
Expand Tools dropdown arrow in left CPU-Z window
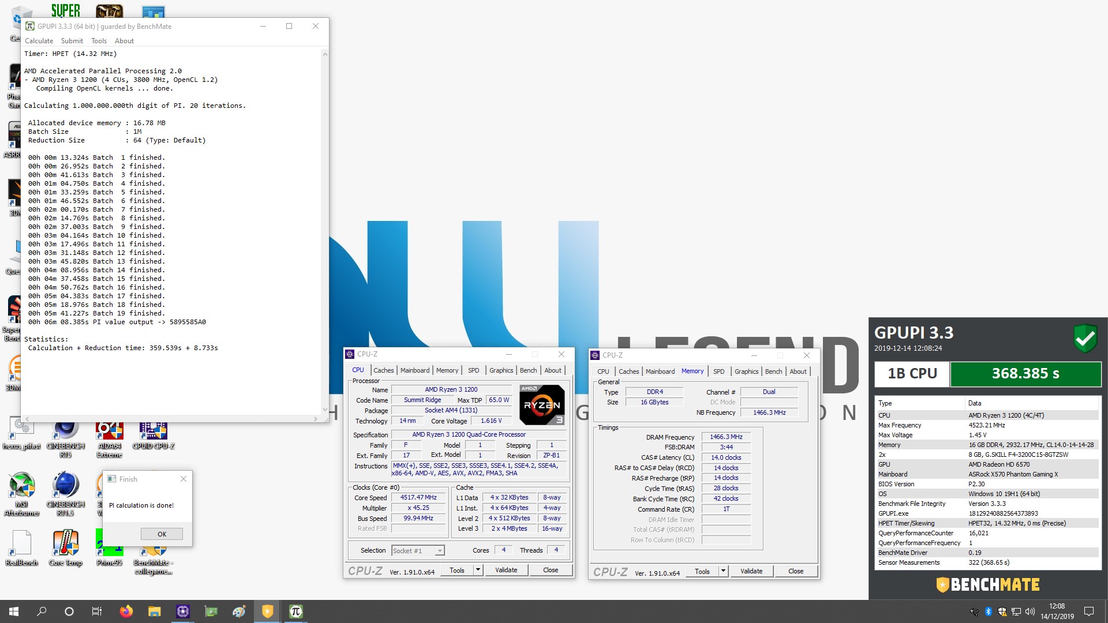[478, 570]
